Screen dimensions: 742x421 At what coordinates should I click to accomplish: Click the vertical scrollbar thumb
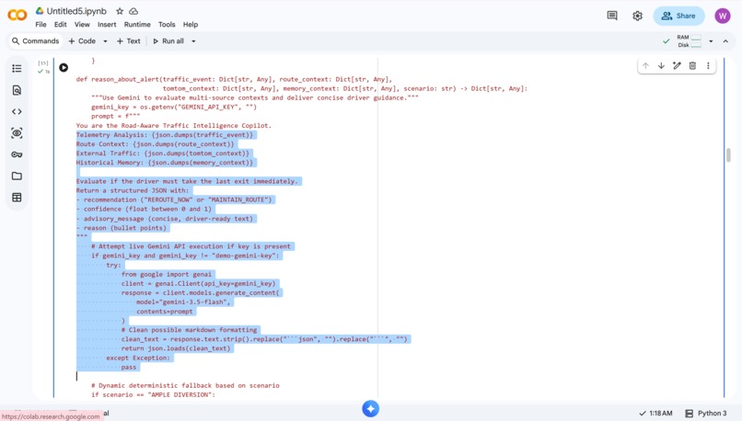click(728, 155)
